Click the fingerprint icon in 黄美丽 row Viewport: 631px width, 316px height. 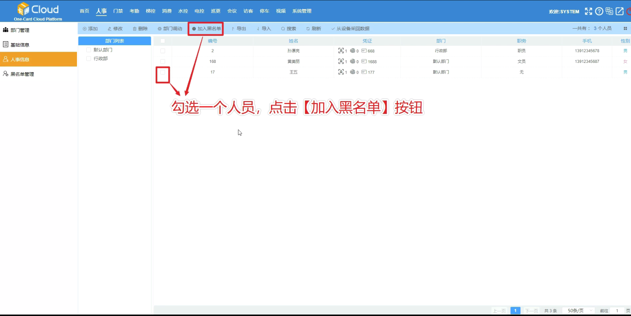353,61
